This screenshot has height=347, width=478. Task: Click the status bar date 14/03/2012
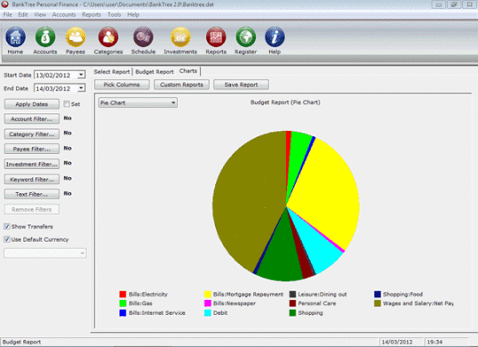click(x=397, y=342)
